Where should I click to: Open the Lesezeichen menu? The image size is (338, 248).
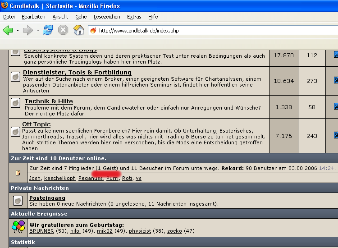pos(107,17)
